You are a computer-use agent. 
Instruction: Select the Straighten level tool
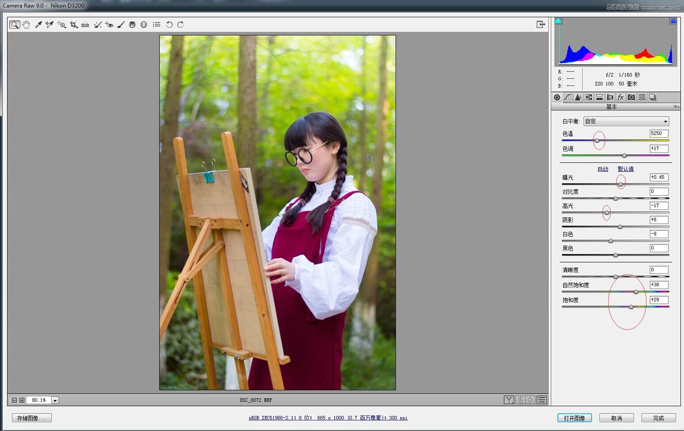85,25
